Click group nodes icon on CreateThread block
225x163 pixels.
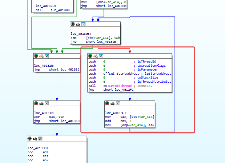pos(101,56)
